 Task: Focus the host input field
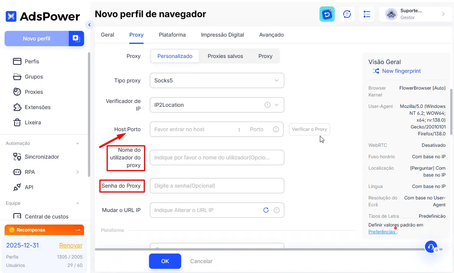pyautogui.click(x=194, y=129)
